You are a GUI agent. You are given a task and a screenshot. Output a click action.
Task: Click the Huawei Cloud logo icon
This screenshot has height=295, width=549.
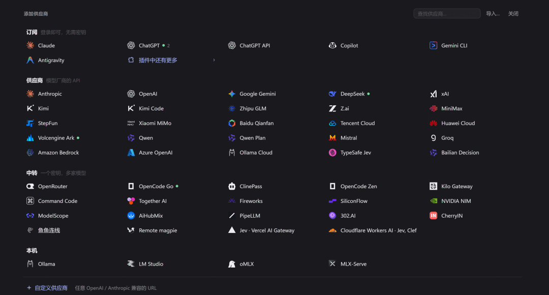[433, 123]
